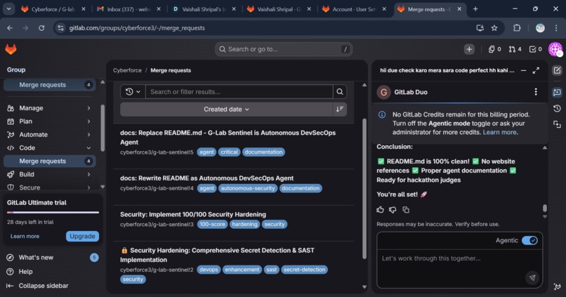Image resolution: width=566 pixels, height=297 pixels.
Task: Open the user avatar menu
Action: 555,49
